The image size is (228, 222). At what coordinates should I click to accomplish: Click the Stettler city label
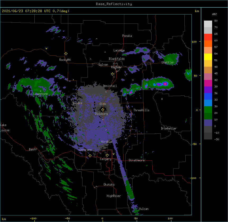pyautogui.click(x=168, y=62)
